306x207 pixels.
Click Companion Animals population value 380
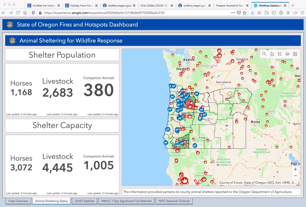[x=99, y=90]
